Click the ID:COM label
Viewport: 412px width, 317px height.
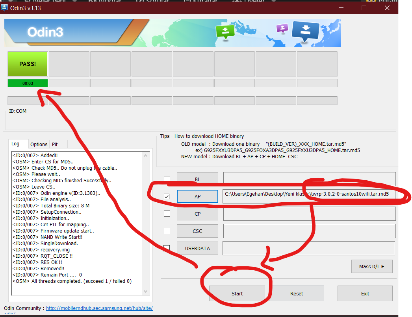(18, 111)
